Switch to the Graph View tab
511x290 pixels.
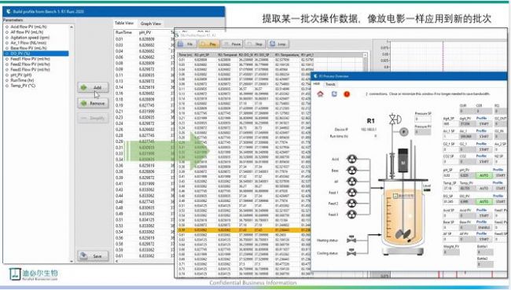pyautogui.click(x=151, y=24)
